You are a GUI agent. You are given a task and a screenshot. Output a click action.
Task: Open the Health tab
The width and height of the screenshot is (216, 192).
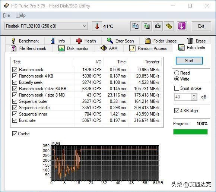[x=86, y=41]
